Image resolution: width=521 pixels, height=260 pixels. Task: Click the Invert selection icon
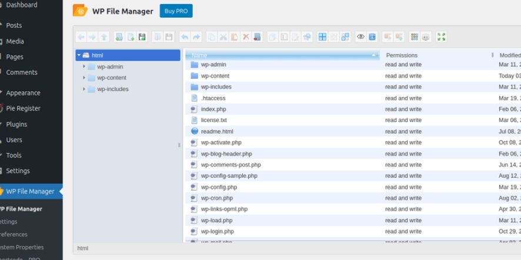(345, 37)
